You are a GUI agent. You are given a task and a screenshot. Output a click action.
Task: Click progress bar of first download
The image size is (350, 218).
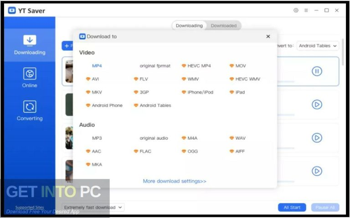(x=286, y=81)
